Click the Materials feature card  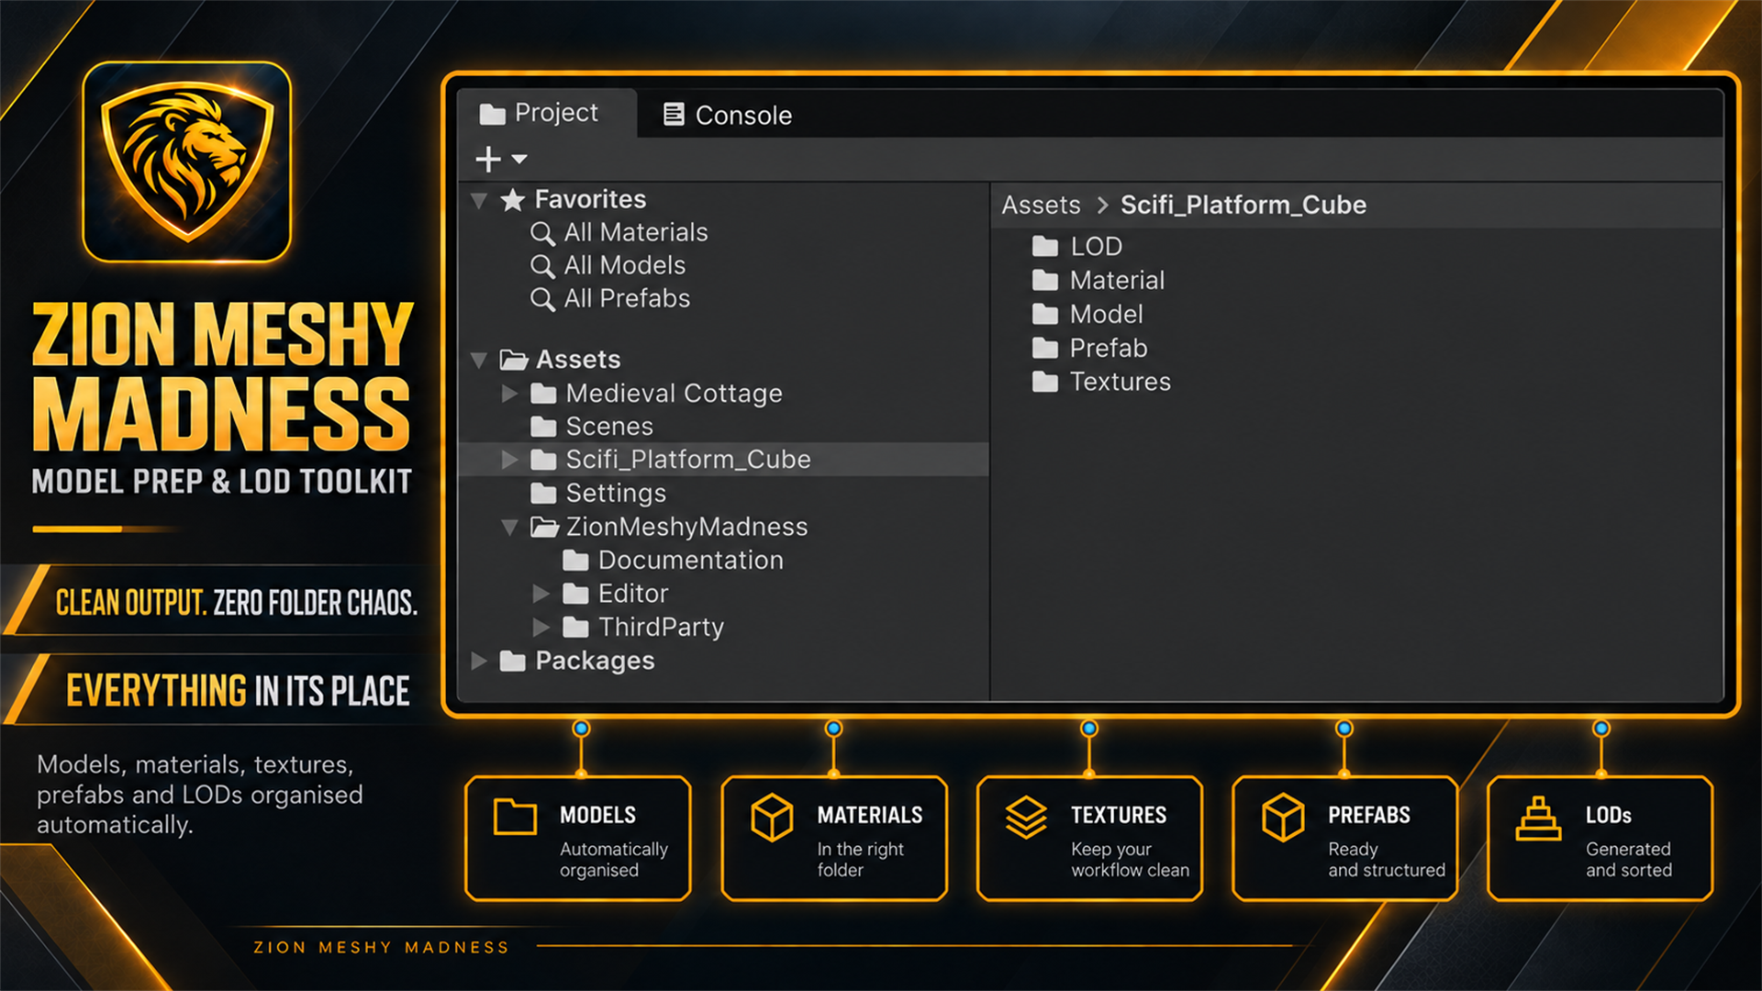click(834, 839)
